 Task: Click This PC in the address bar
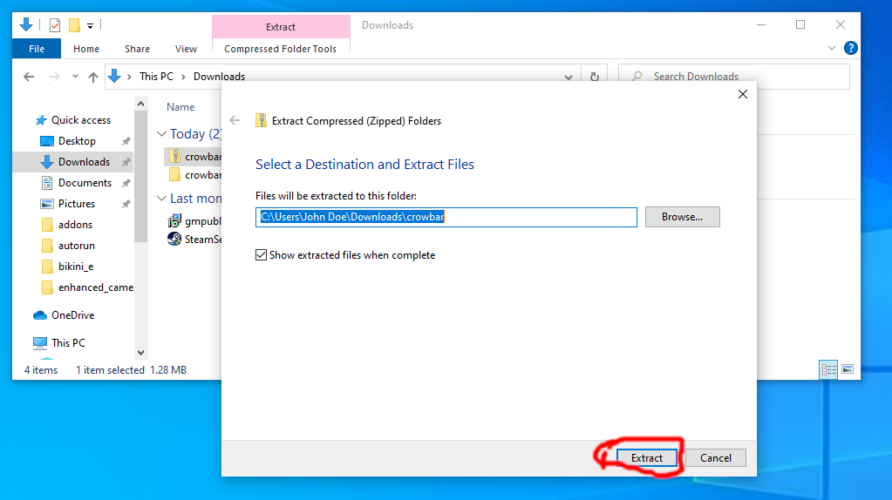point(156,77)
